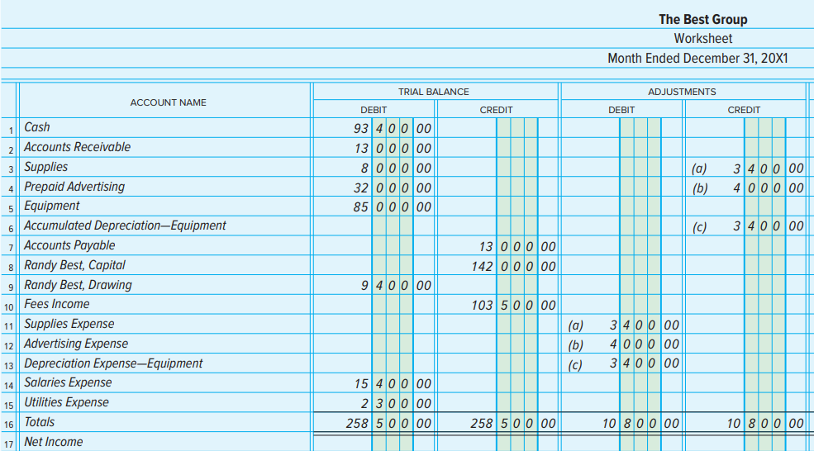Click trial balance credit total 258,500.00

513,424
